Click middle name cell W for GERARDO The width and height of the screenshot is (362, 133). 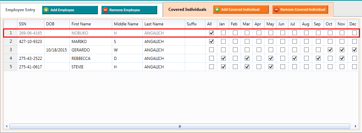127,50
